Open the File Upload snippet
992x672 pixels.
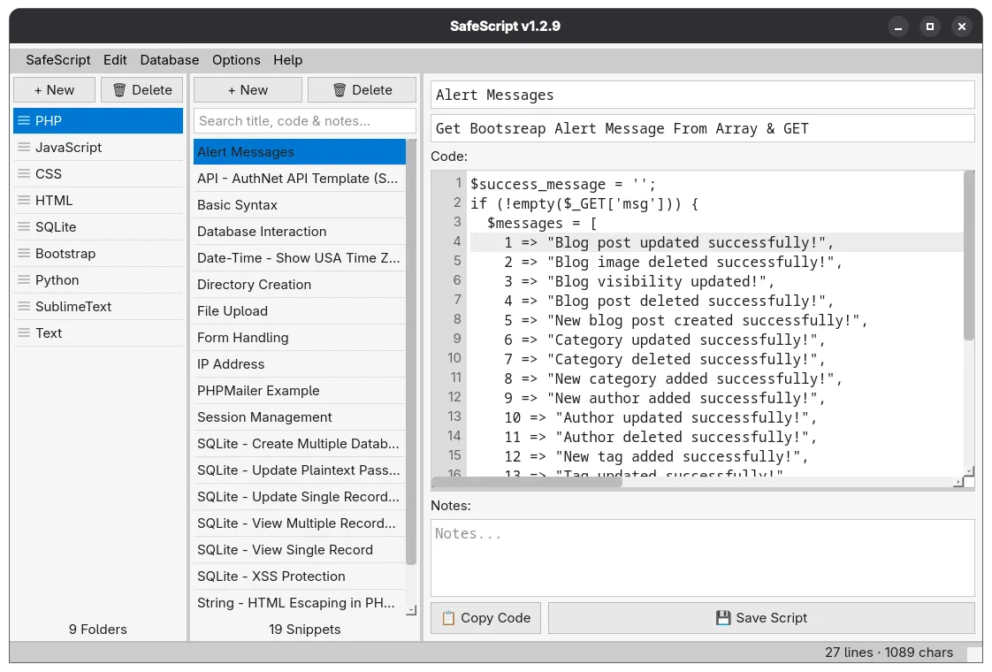pos(299,311)
